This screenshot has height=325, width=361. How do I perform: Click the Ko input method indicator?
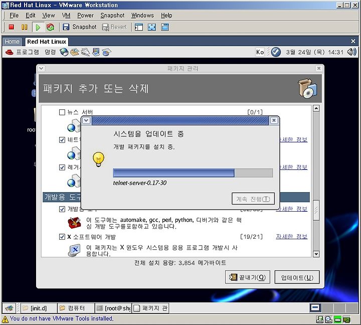[260, 52]
